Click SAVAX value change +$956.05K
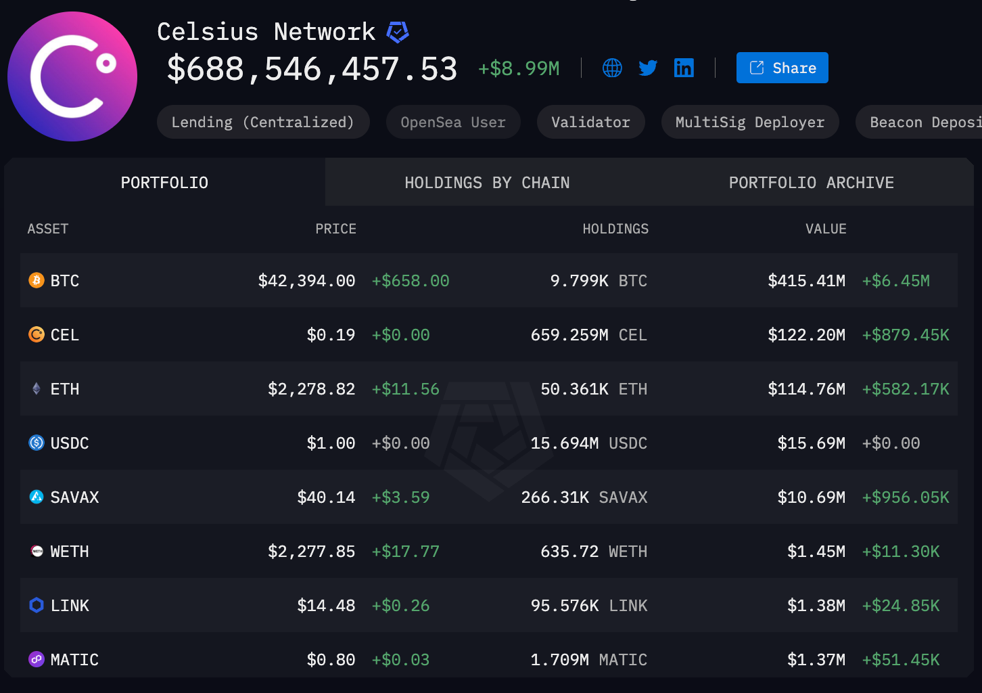This screenshot has width=982, height=693. (906, 497)
